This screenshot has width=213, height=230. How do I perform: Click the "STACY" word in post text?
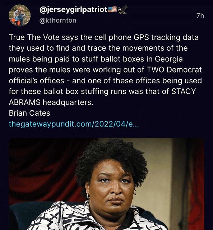184,91
